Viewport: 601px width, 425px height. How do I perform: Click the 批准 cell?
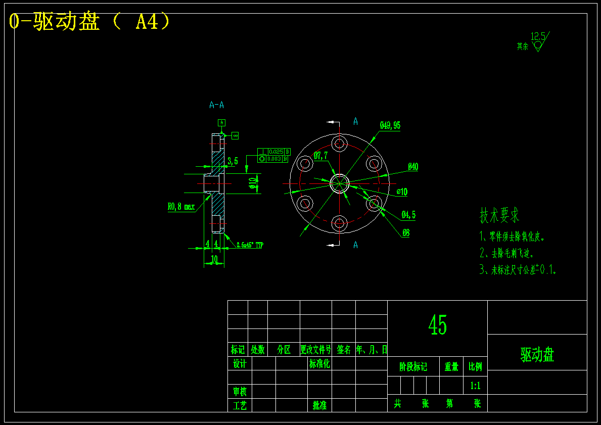click(319, 405)
